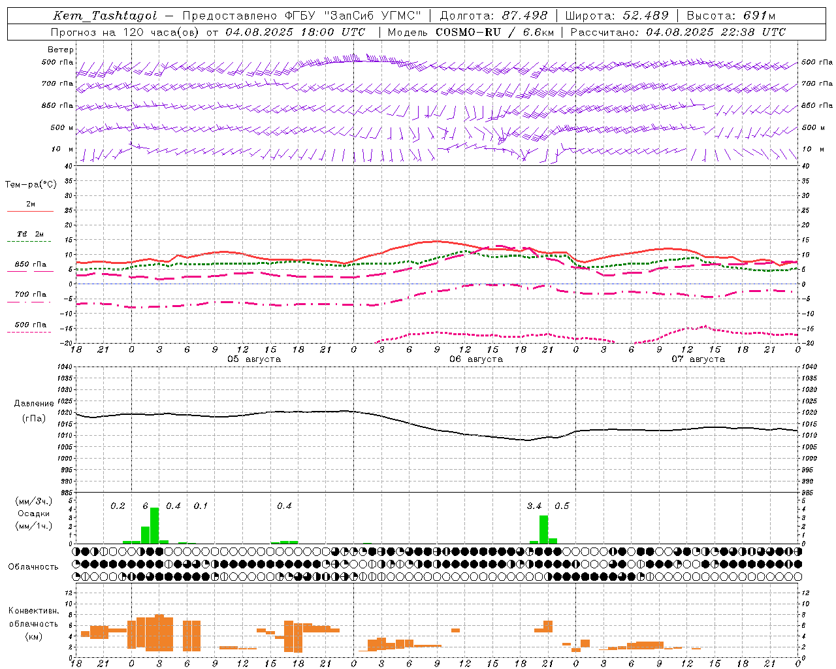This screenshot has width=836, height=669.
Task: Click the 'Конвективн.' label
Action: pyautogui.click(x=33, y=611)
